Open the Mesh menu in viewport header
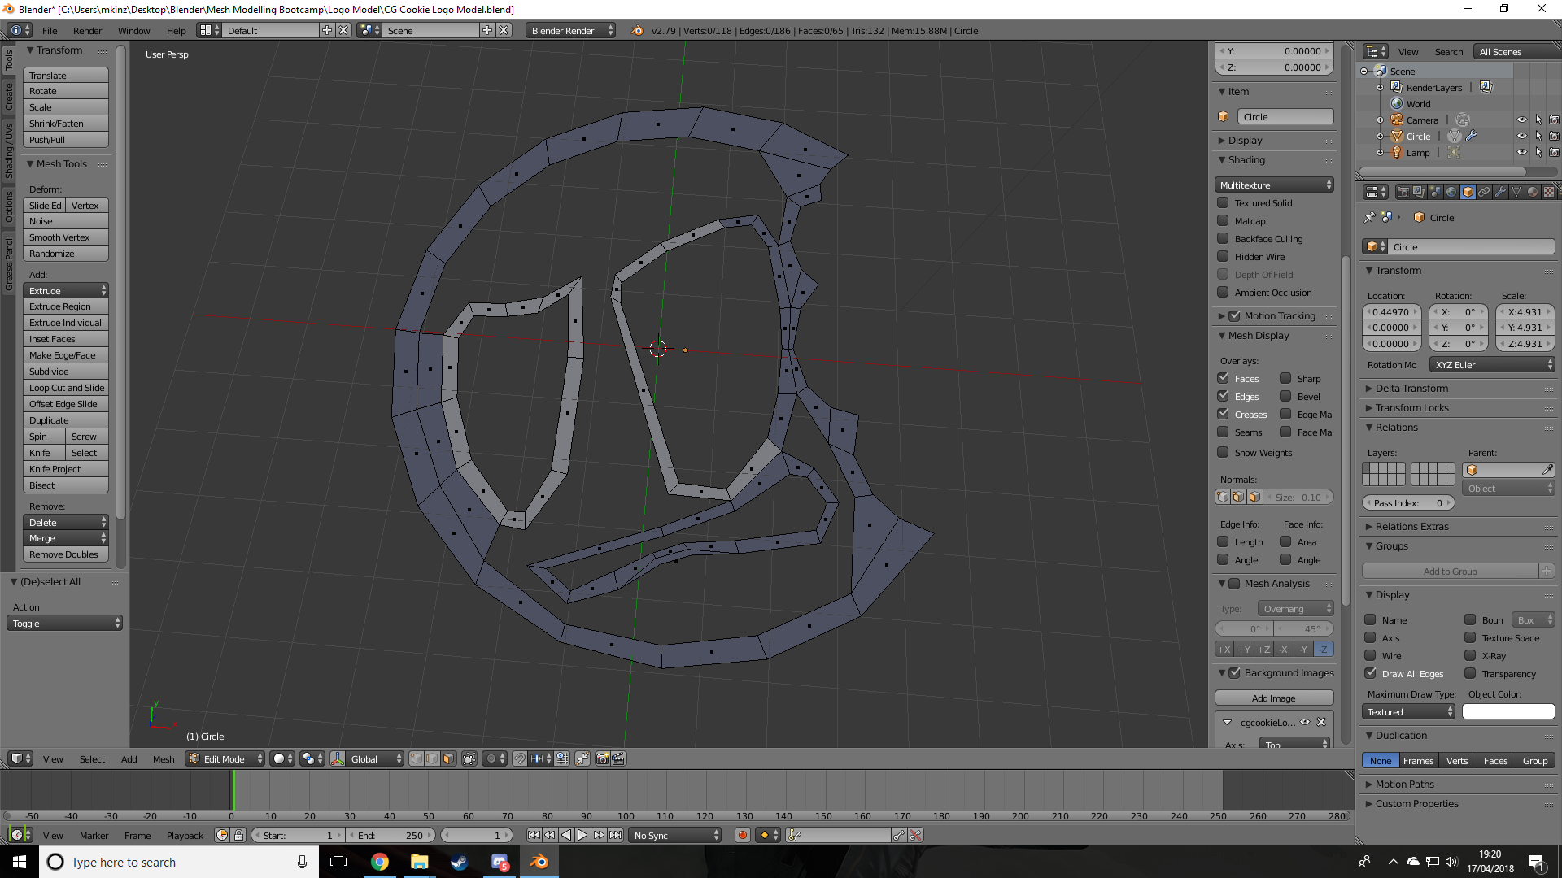 pos(164,758)
